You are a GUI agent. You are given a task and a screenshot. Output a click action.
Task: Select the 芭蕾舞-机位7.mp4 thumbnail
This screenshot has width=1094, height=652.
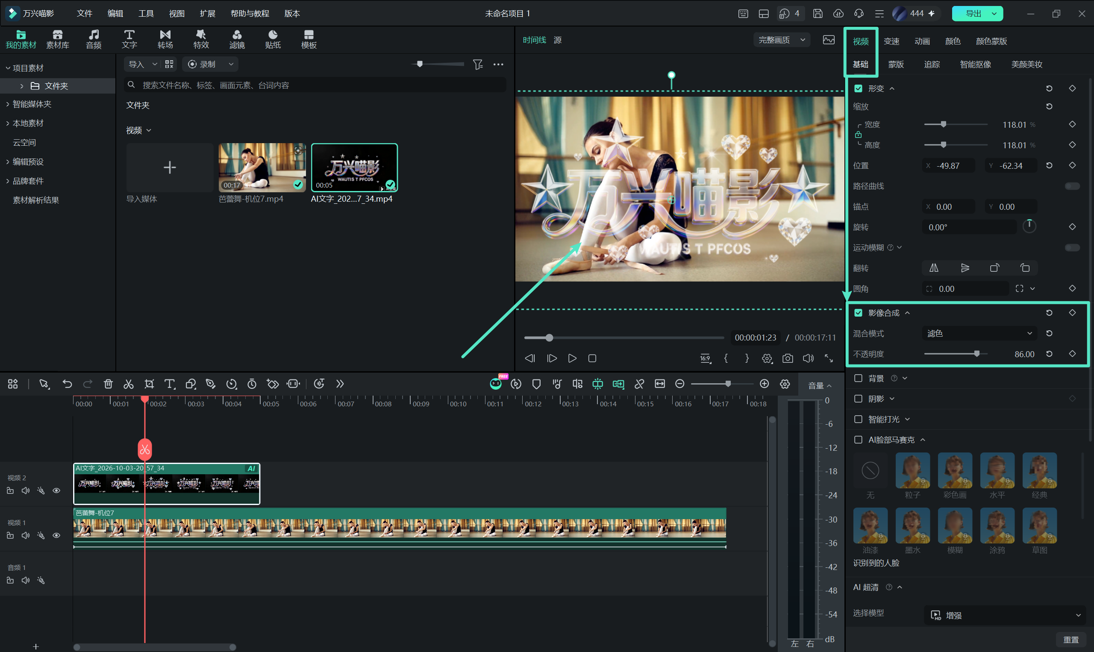click(262, 167)
